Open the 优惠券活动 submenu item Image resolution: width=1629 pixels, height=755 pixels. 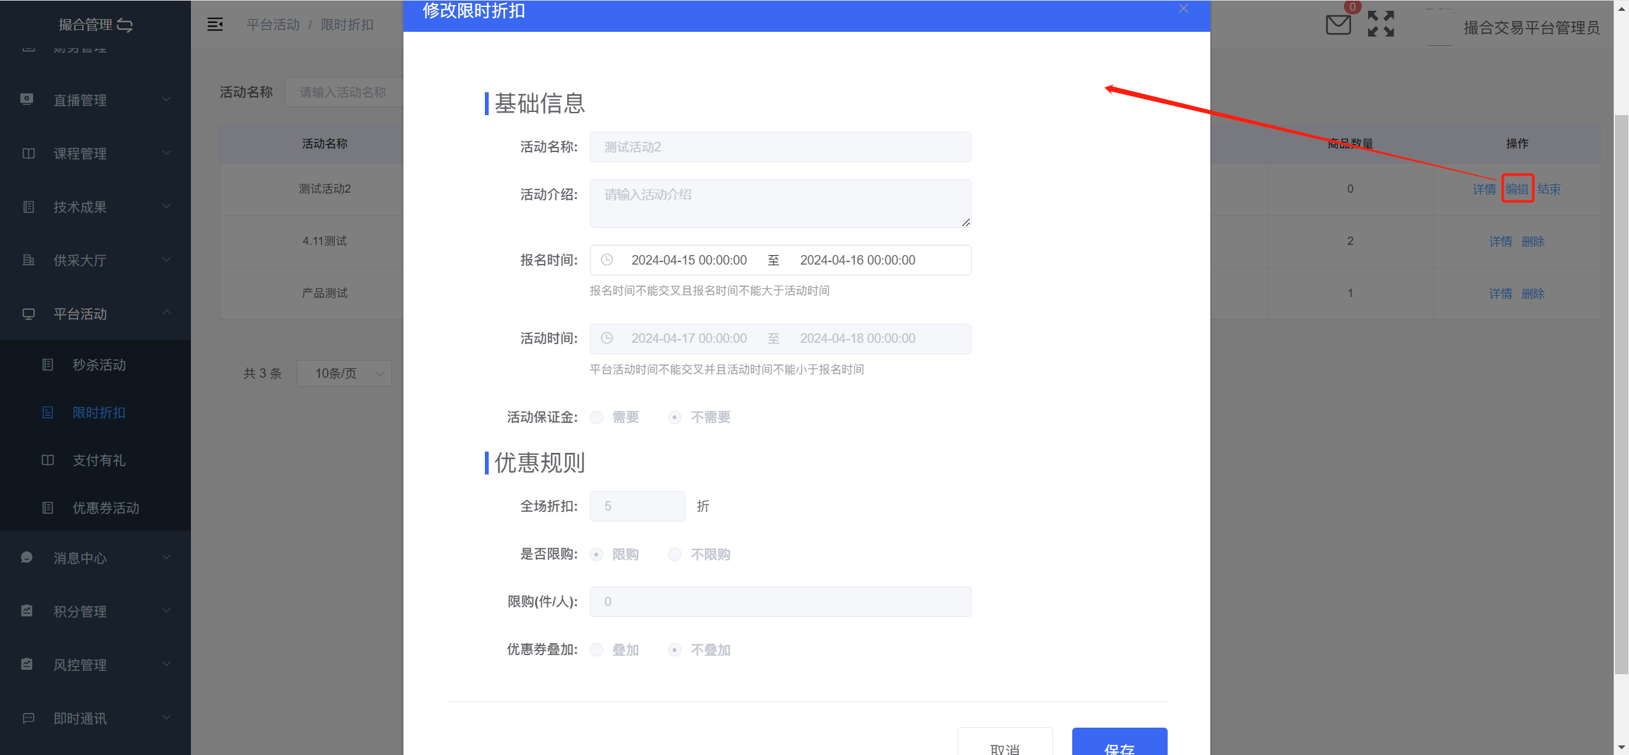(x=95, y=508)
